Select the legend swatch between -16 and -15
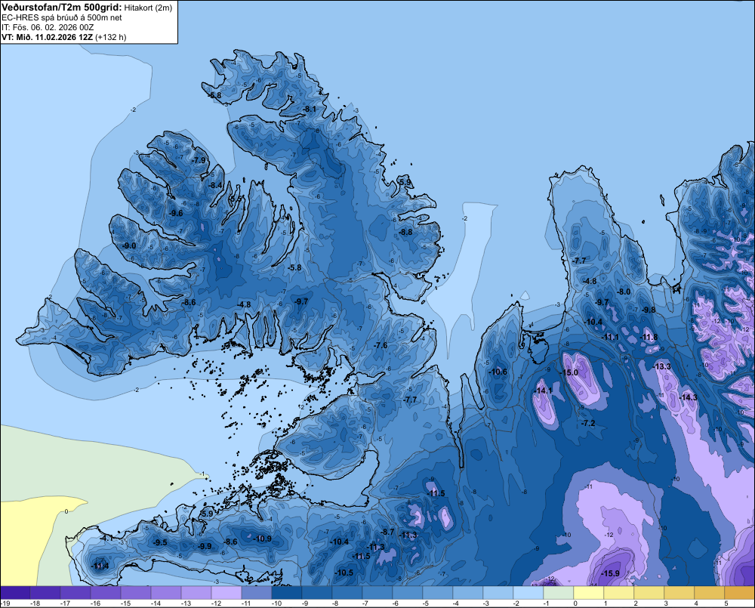Screen dimensions: 755x608 point(106,593)
